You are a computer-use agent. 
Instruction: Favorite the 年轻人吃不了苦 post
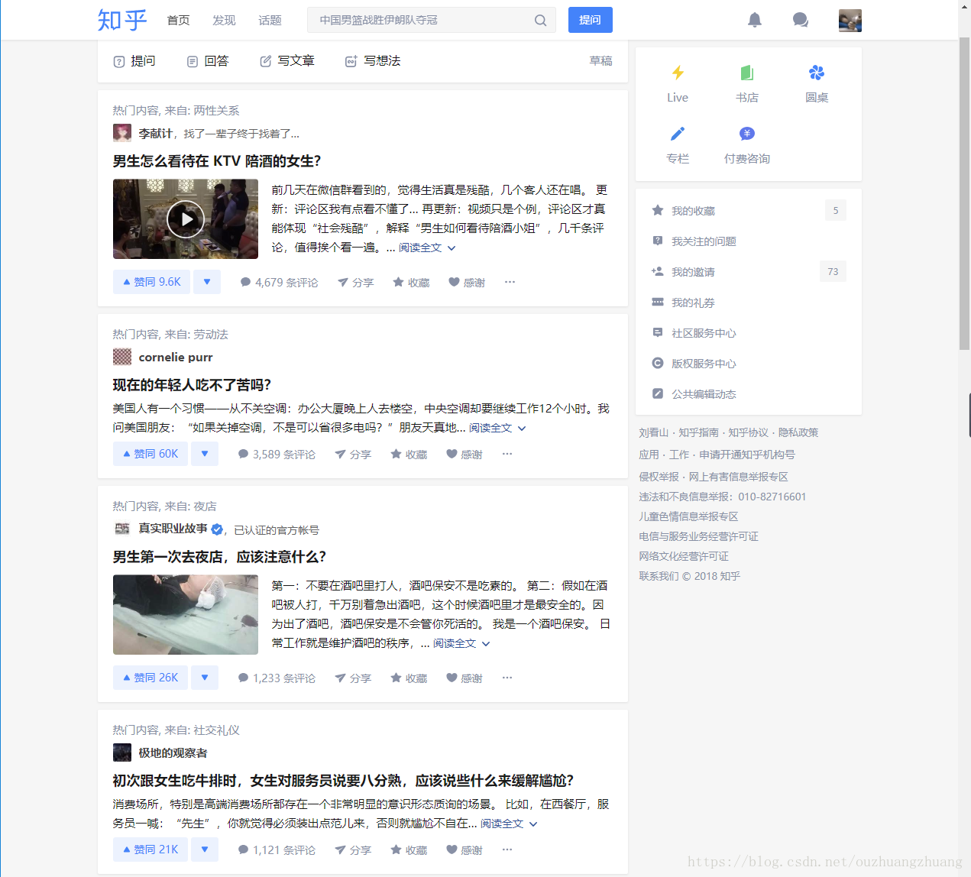[409, 455]
